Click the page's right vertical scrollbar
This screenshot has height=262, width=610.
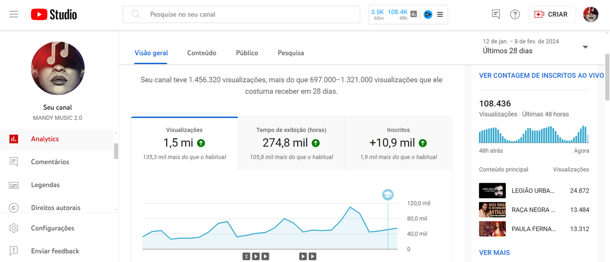607,78
